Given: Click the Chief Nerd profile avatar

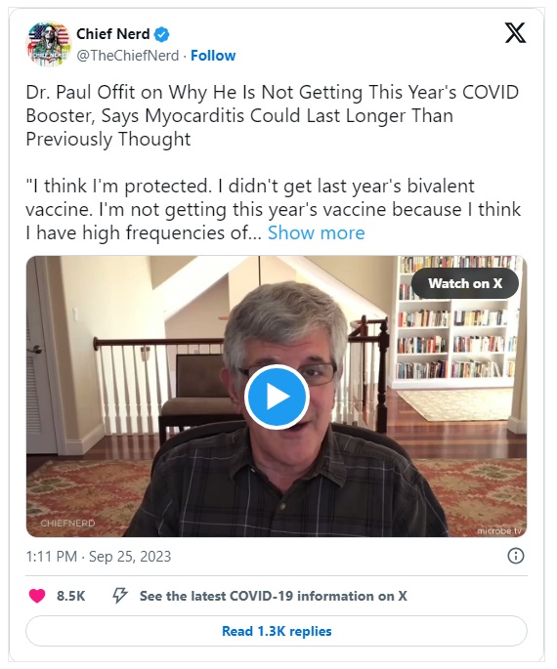Looking at the screenshot, I should click(49, 44).
